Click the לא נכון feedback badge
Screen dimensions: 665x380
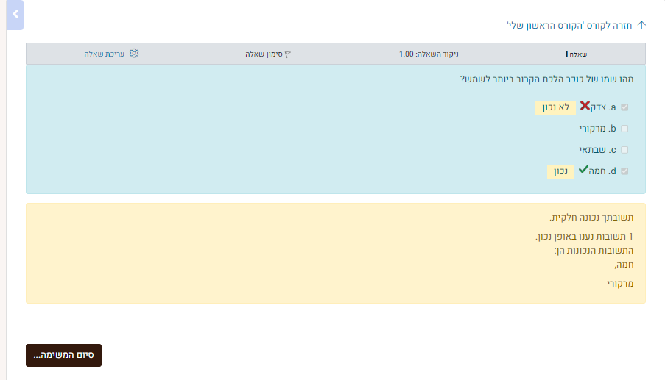click(555, 107)
